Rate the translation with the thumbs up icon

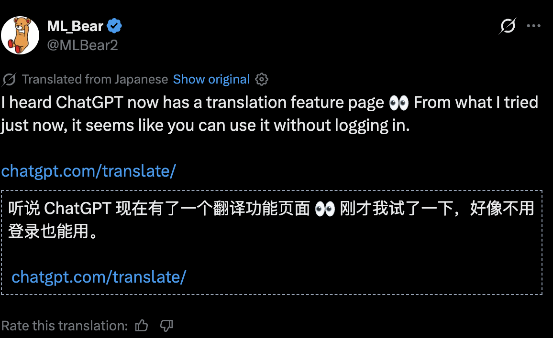[142, 325]
